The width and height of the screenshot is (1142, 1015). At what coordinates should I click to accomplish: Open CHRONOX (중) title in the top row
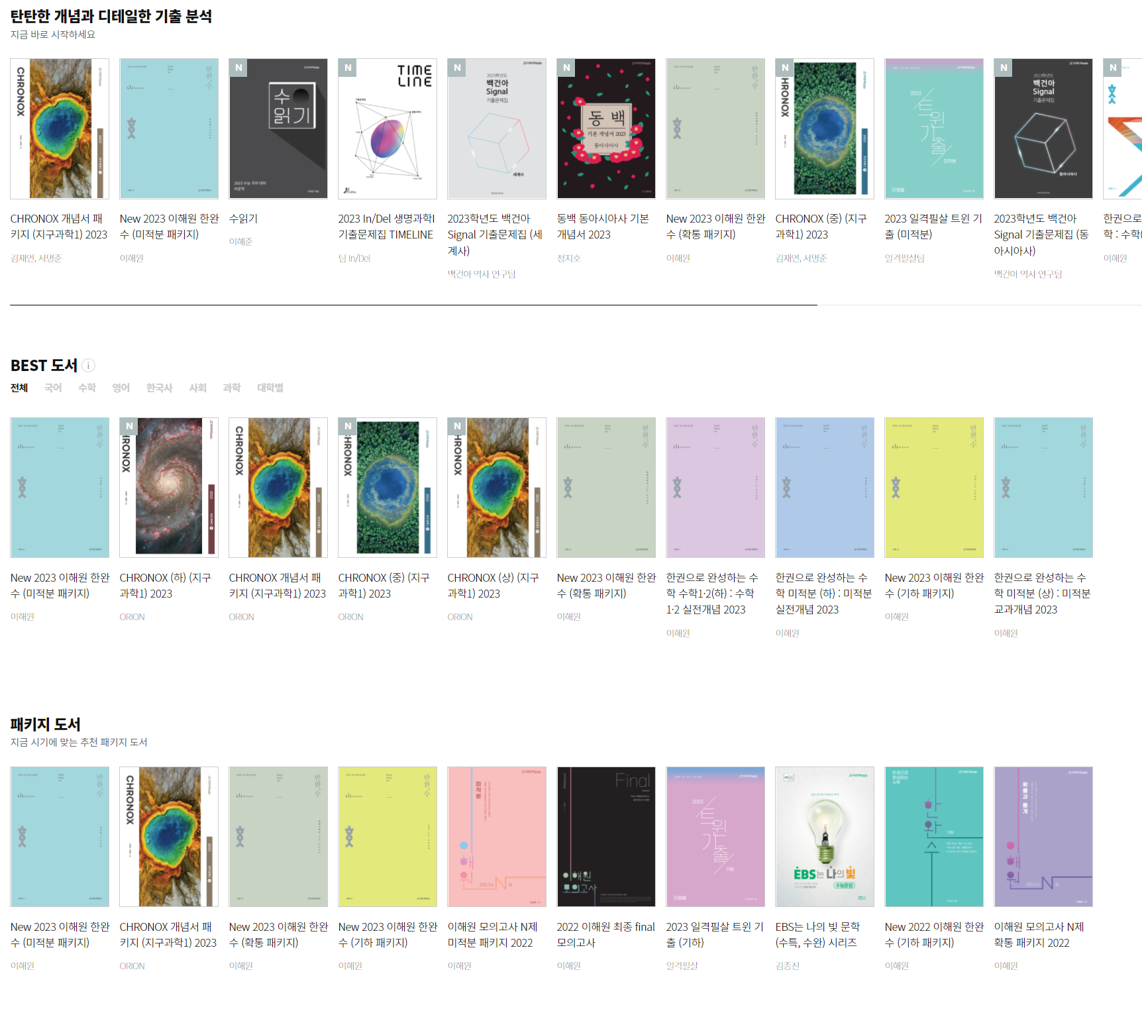click(x=821, y=227)
